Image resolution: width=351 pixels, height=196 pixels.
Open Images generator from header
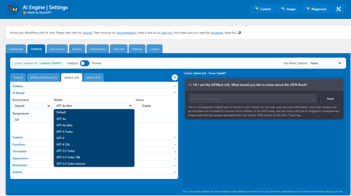pos(288,9)
